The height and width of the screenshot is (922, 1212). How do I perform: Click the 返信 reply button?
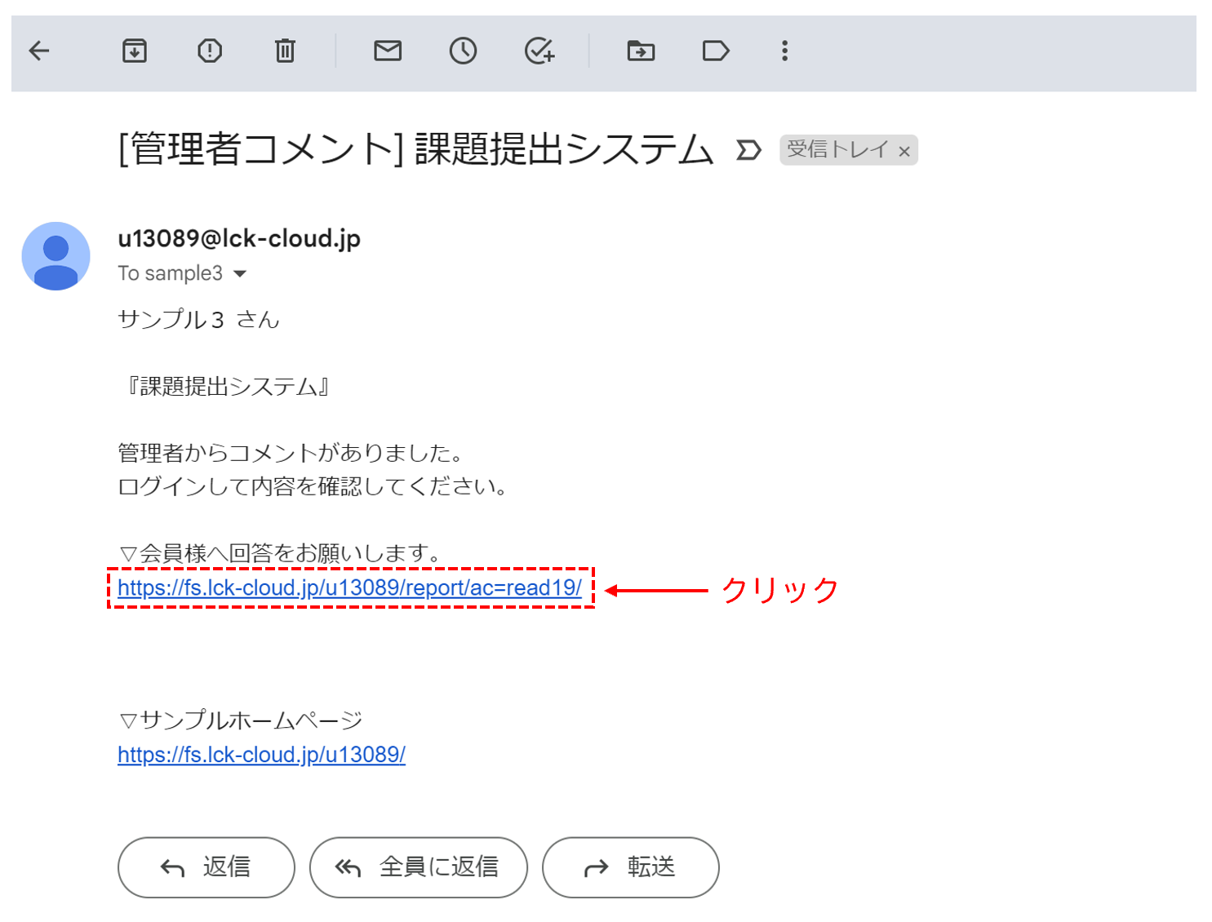[x=206, y=867]
